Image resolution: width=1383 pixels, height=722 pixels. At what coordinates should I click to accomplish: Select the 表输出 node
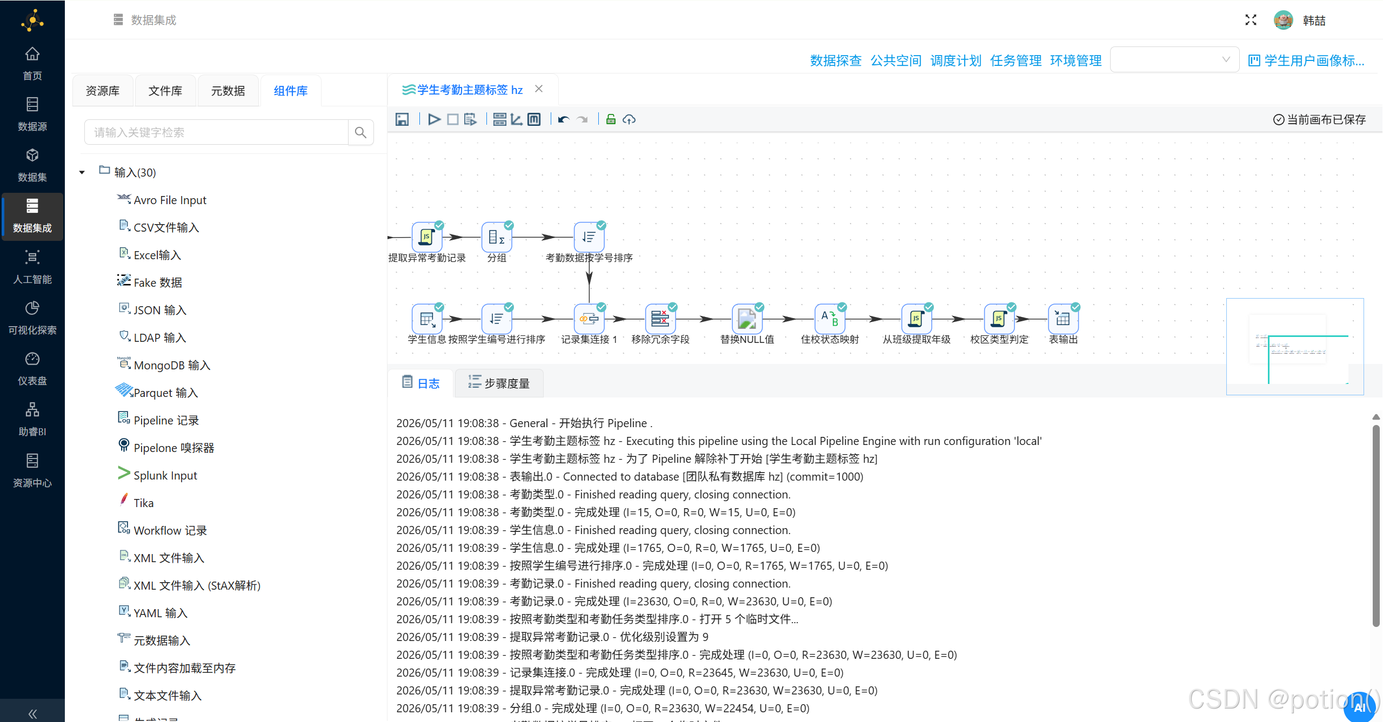pos(1063,319)
